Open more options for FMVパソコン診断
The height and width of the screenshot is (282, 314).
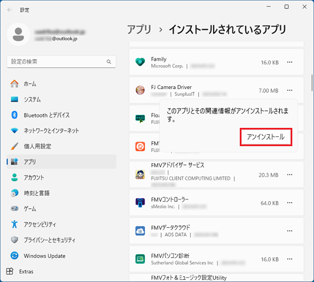[289, 259]
